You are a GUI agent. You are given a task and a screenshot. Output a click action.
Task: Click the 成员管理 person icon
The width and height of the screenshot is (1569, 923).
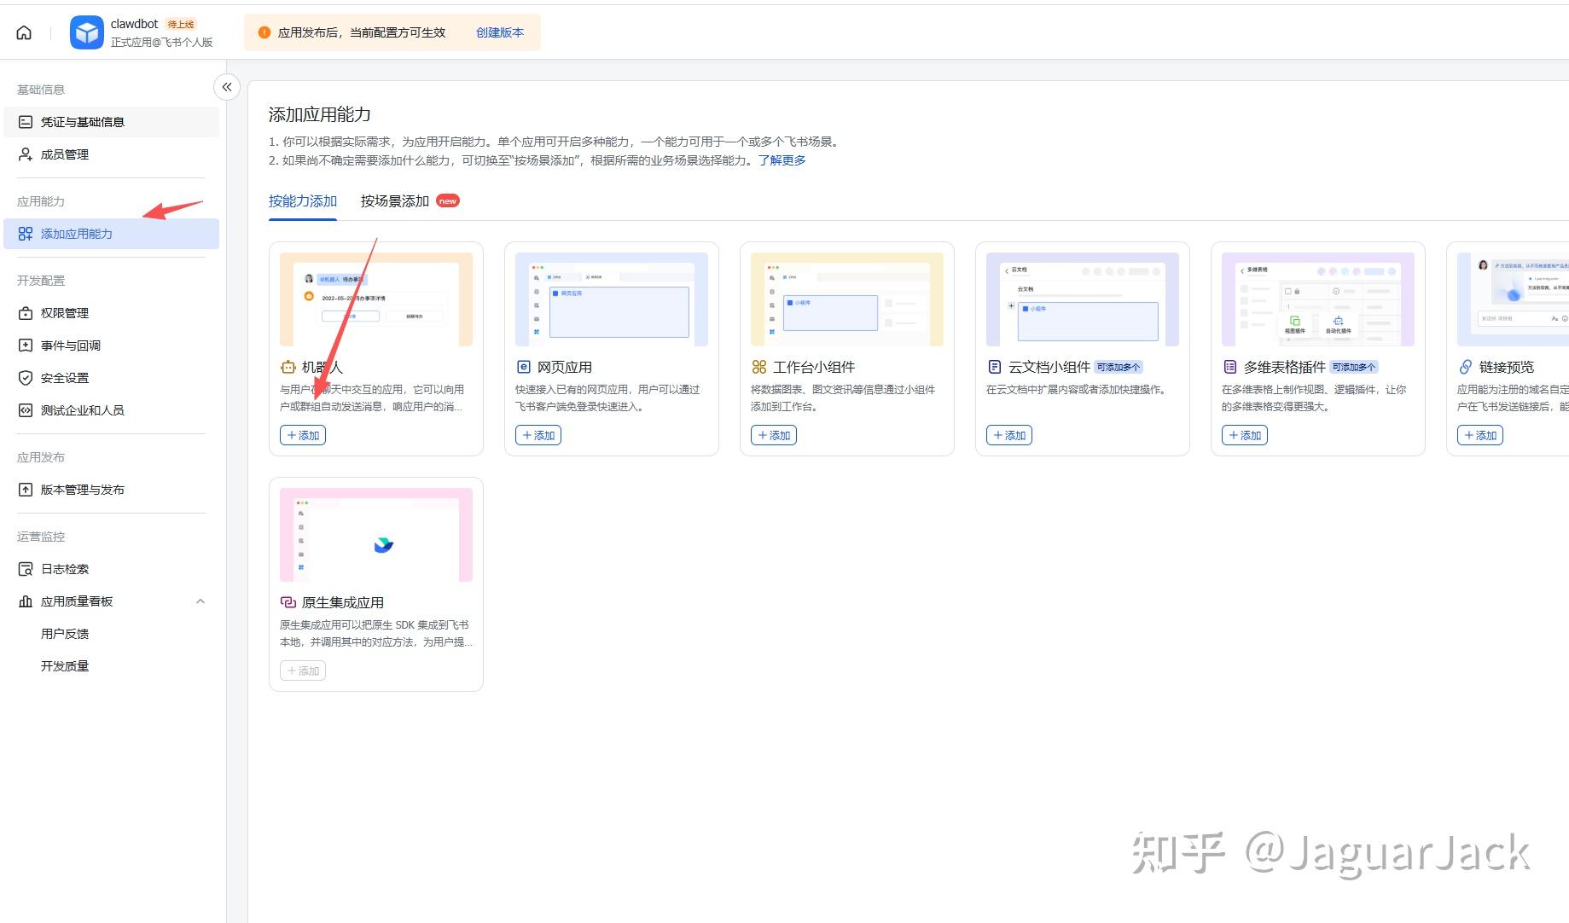click(x=26, y=154)
